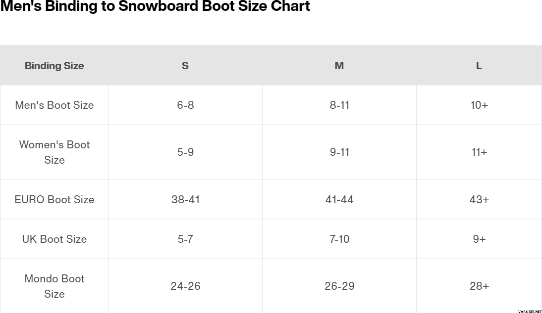Click the M binding size header
The image size is (542, 313).
click(339, 66)
